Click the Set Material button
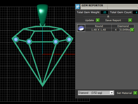The width and height of the screenshot is (138, 104). (x=124, y=93)
